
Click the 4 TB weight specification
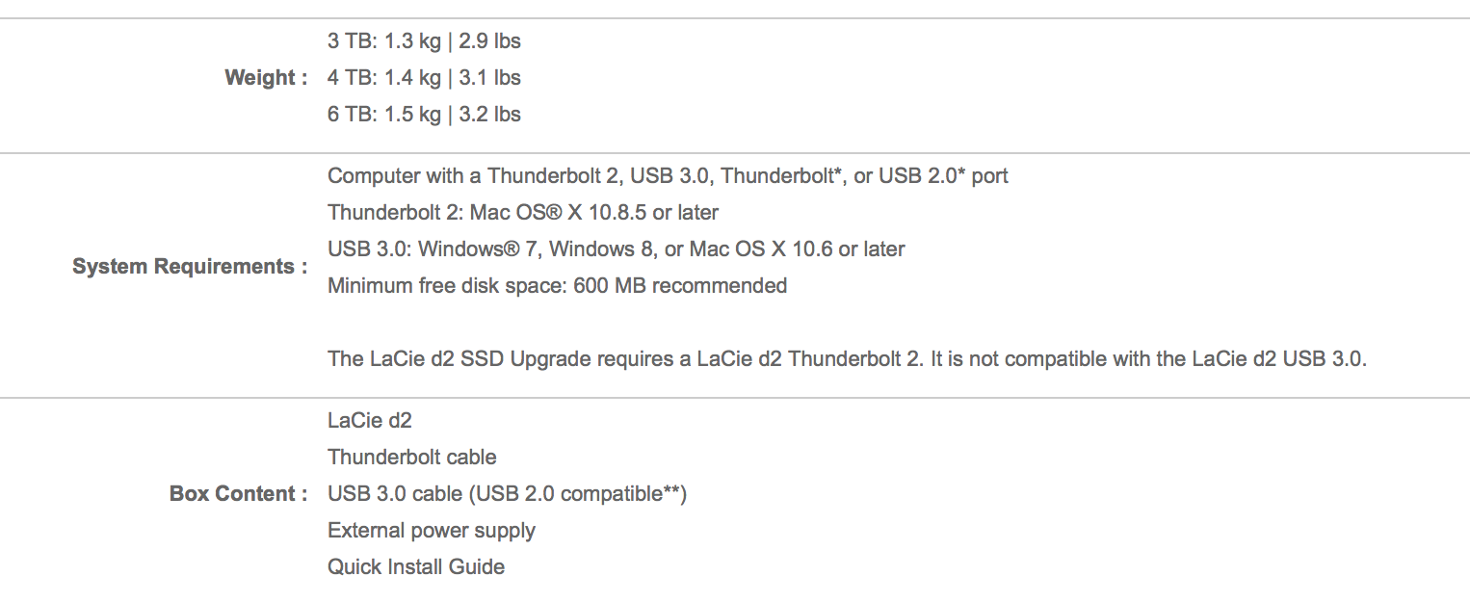(424, 78)
